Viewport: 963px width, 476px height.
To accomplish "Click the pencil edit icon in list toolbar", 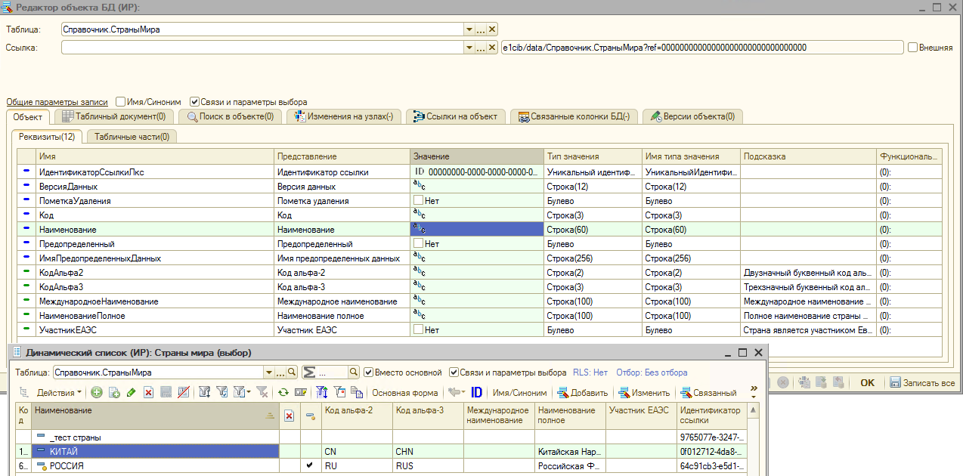I will pos(132,392).
